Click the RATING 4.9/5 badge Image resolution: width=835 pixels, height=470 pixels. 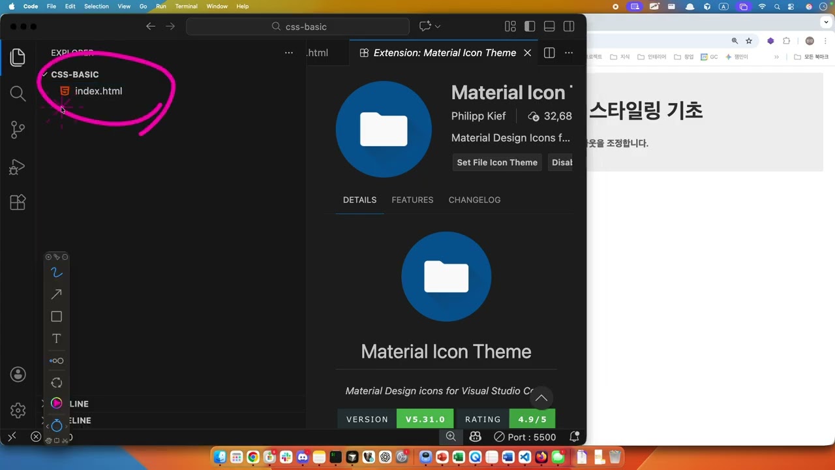click(x=506, y=419)
